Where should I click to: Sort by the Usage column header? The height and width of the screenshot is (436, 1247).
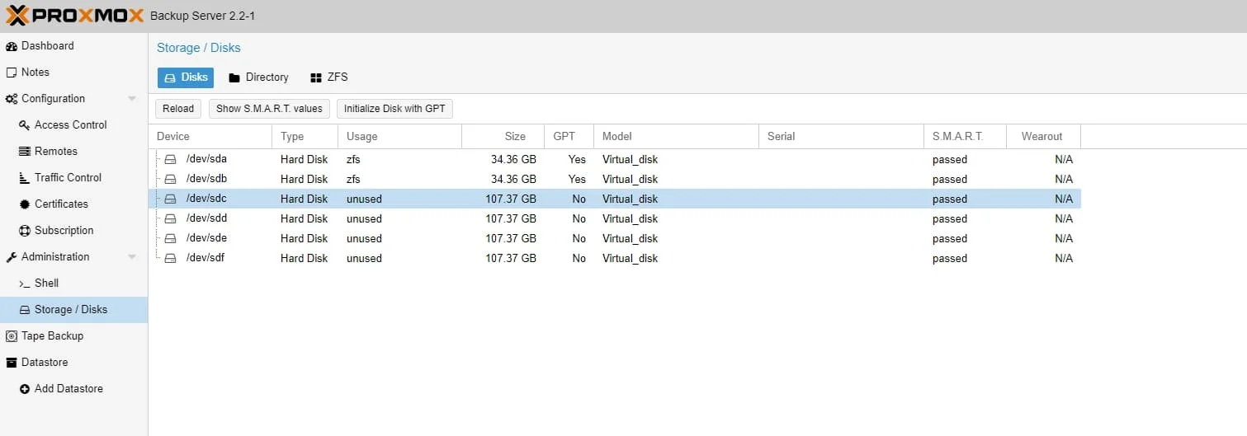[400, 137]
